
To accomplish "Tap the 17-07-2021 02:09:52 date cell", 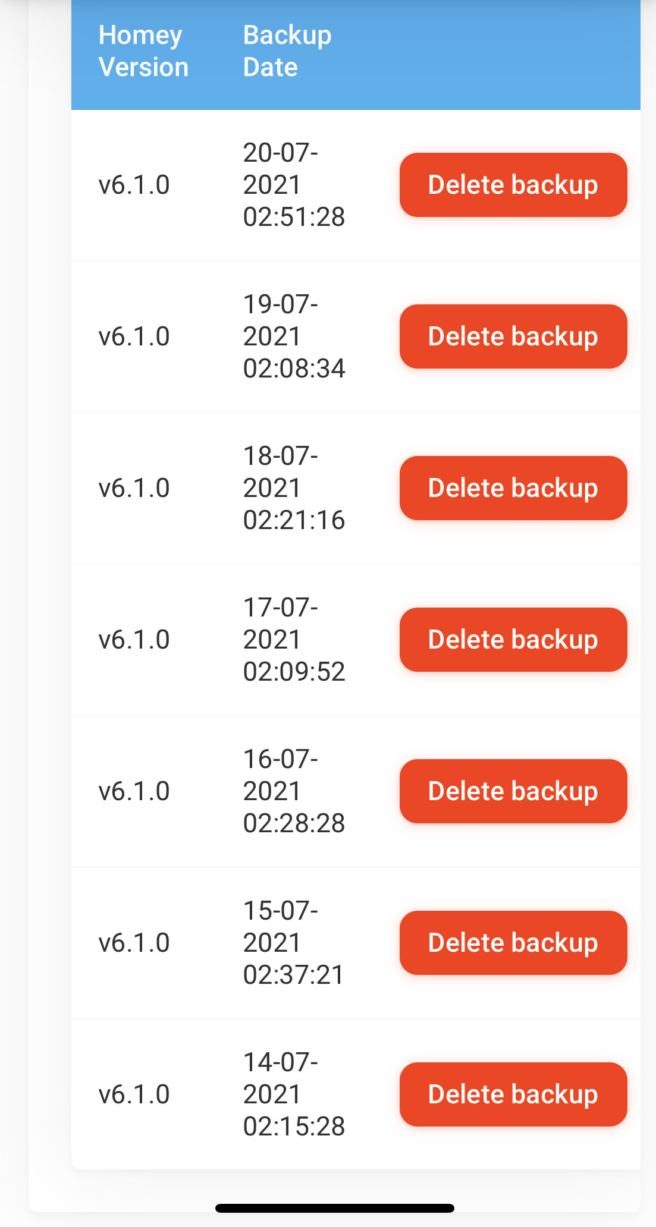I will [294, 640].
